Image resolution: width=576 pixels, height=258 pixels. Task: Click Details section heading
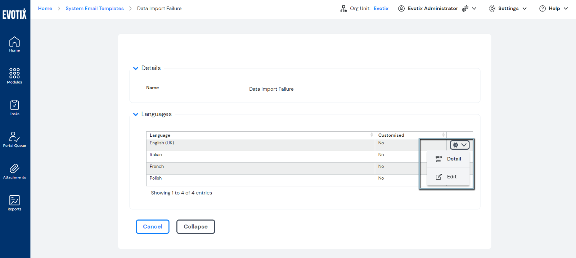point(151,68)
